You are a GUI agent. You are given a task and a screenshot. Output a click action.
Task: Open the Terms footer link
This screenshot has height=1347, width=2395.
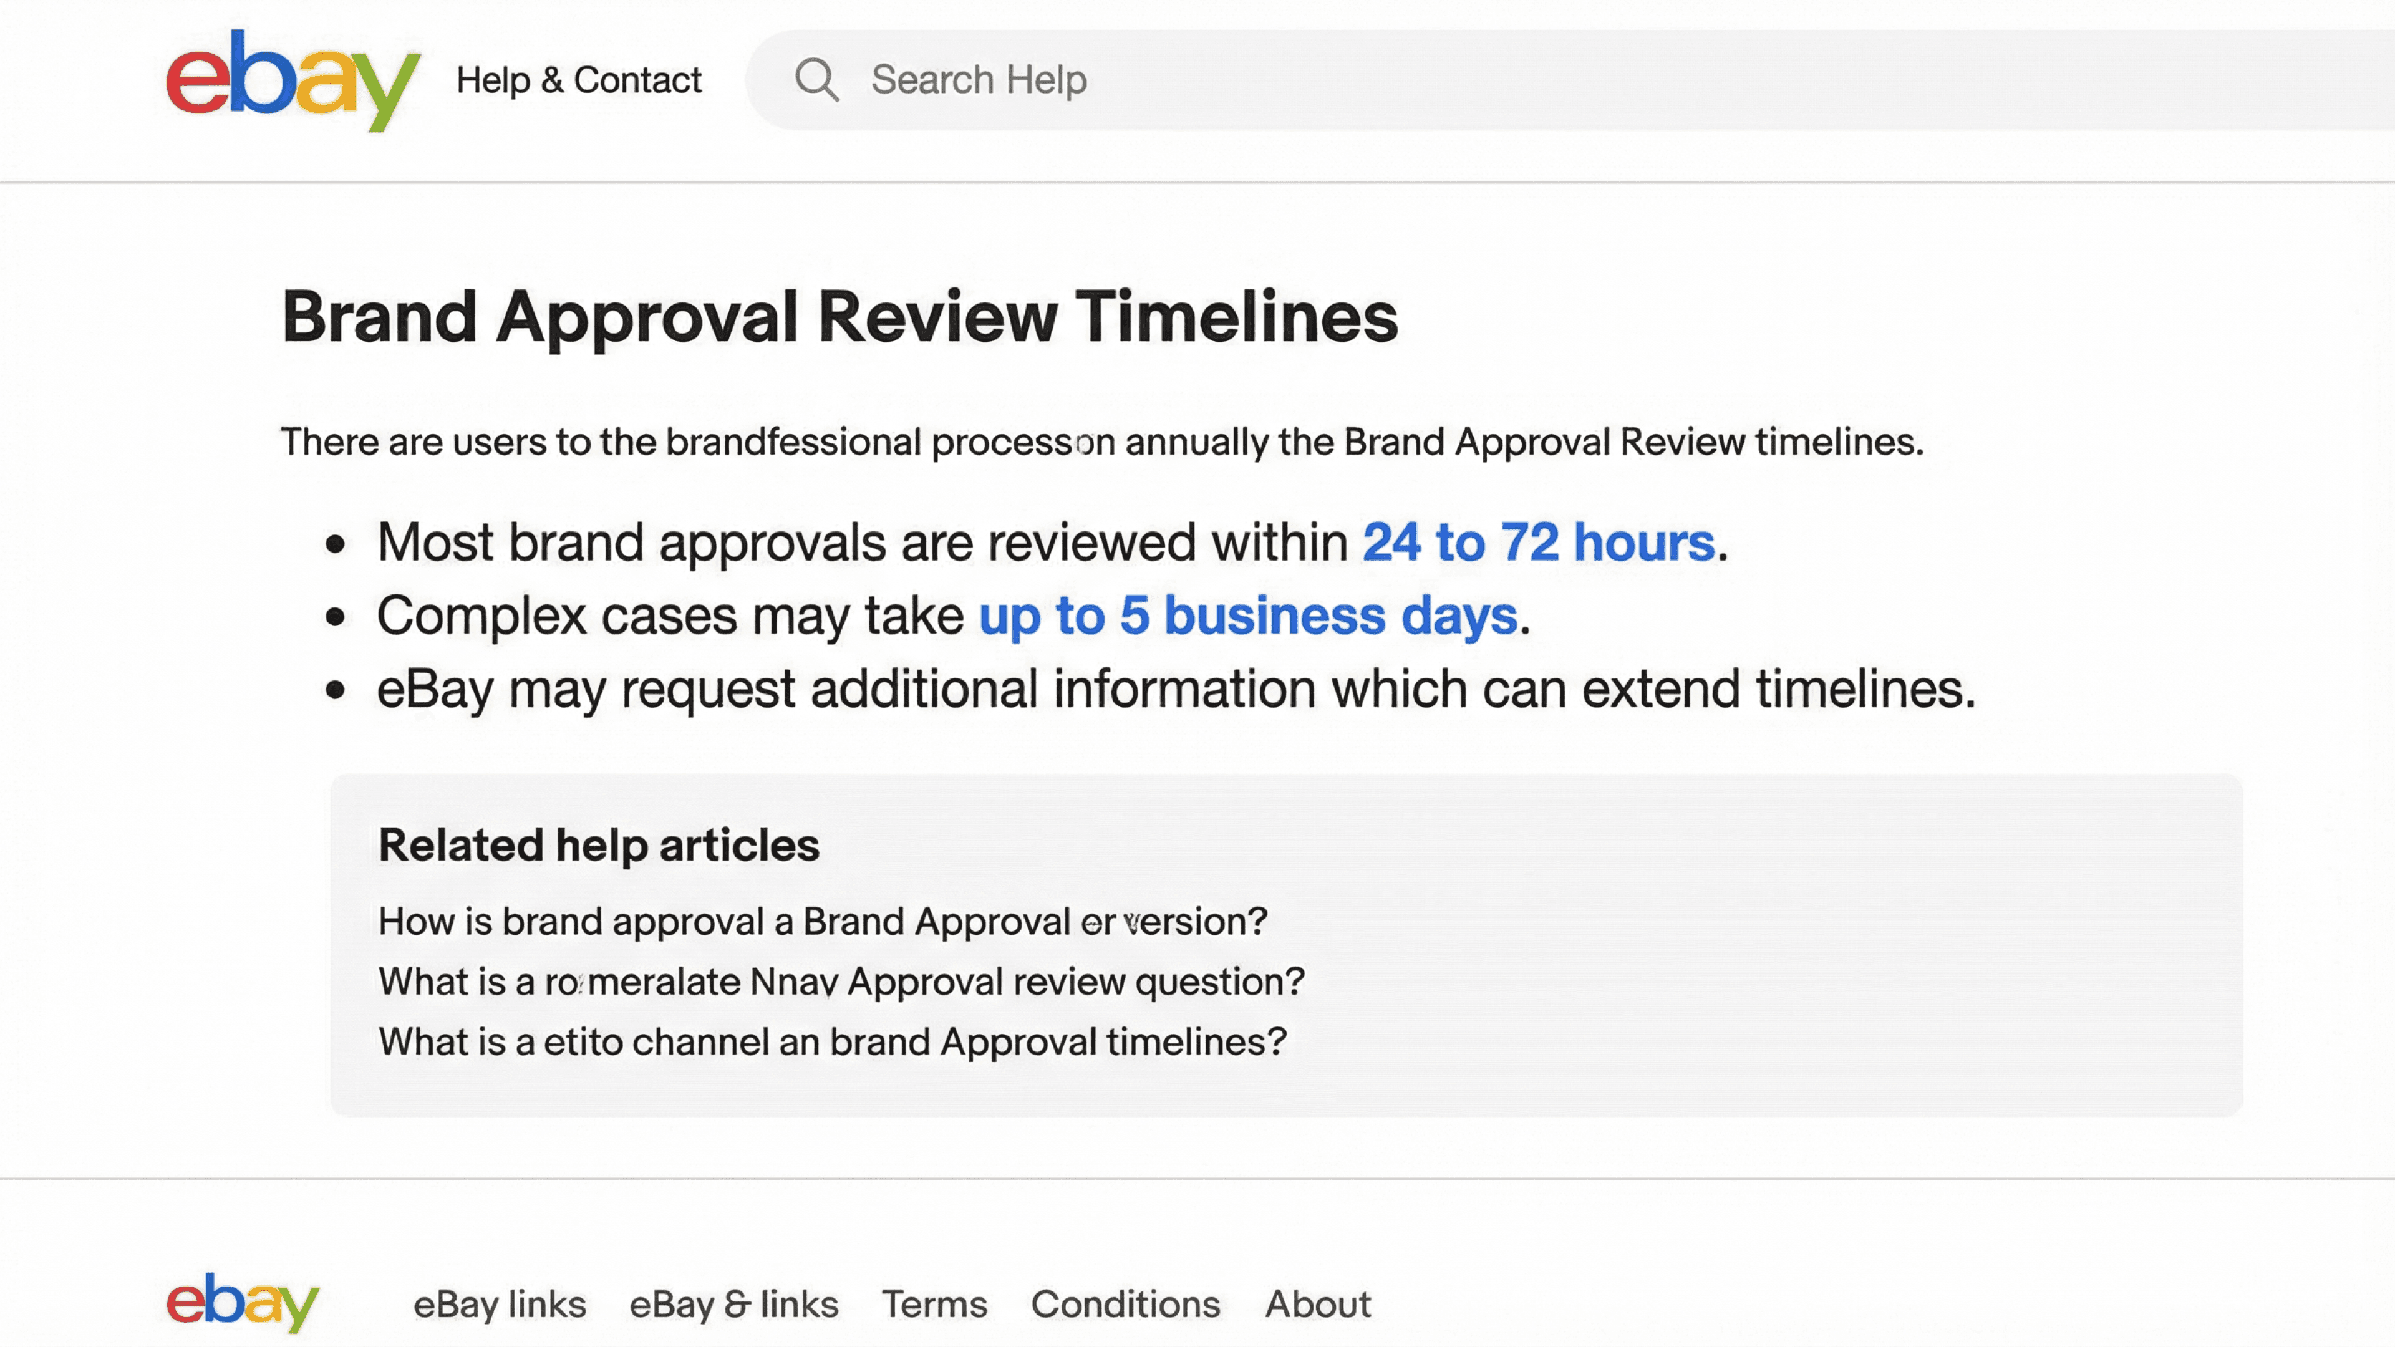tap(934, 1304)
